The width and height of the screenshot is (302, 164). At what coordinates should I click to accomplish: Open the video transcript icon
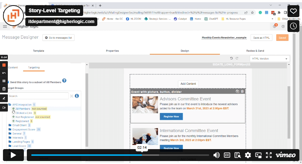(237, 155)
